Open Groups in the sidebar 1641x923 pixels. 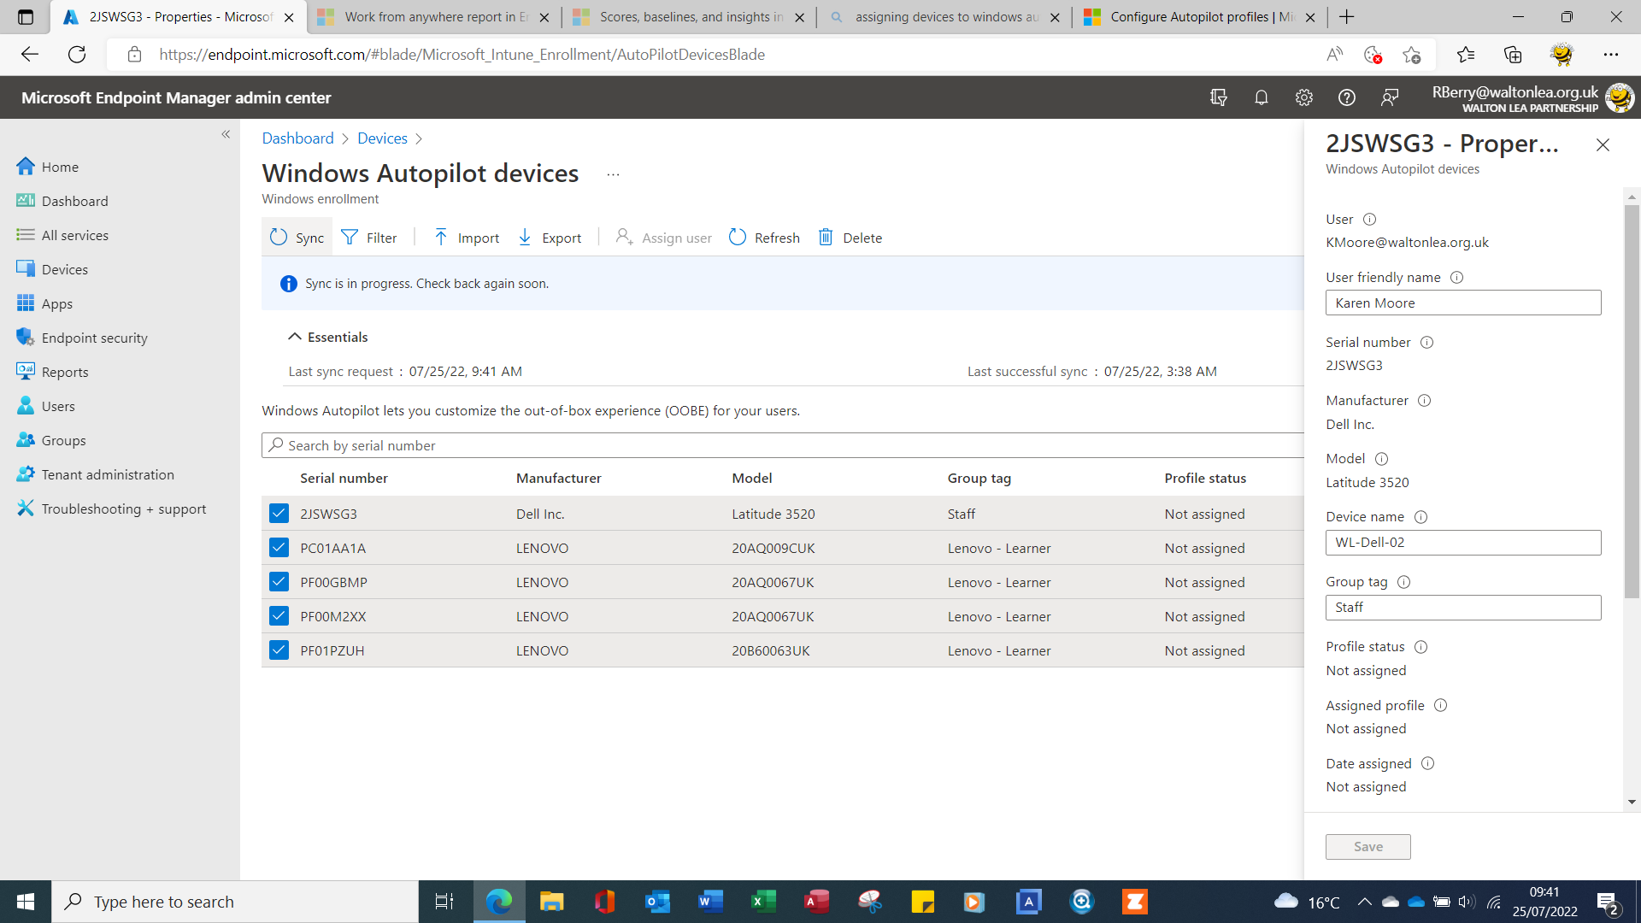pos(63,440)
